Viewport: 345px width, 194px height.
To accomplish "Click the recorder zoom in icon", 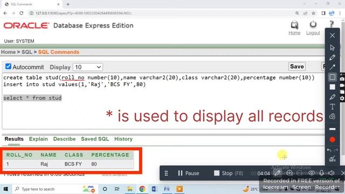I will coord(289,173).
